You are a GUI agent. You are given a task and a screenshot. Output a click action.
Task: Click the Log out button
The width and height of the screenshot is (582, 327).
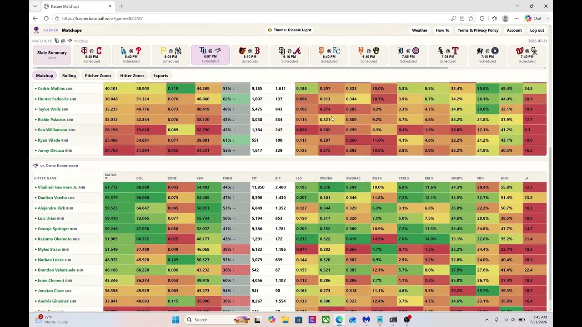pos(537,30)
